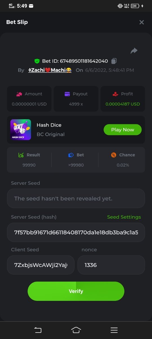Open the Hash Dice game thumbnail
The image size is (152, 339).
tap(21, 130)
